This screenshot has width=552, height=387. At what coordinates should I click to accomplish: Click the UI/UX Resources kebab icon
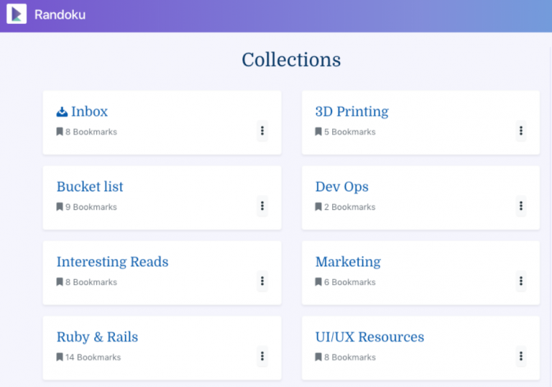521,356
